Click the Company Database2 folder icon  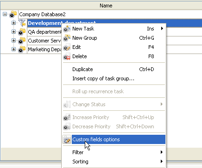coord(13,14)
